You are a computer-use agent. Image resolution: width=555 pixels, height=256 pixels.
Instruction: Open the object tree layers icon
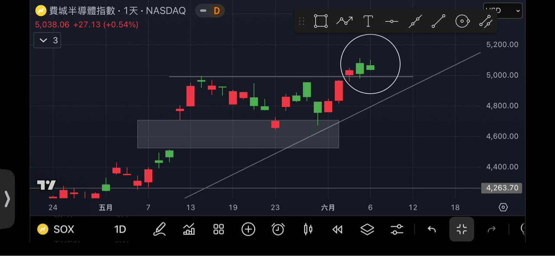[367, 229]
